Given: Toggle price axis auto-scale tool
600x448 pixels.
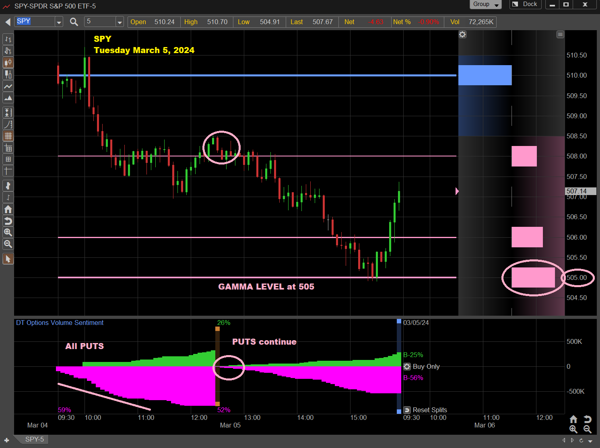Looking at the screenshot, I should (8, 112).
